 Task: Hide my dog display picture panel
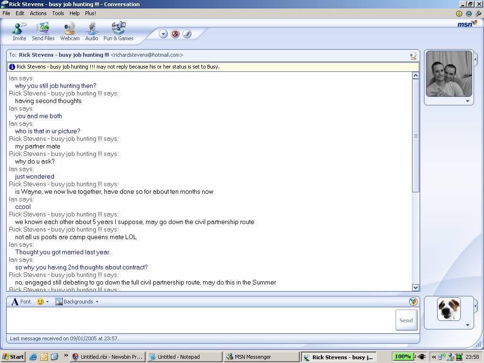(476, 306)
